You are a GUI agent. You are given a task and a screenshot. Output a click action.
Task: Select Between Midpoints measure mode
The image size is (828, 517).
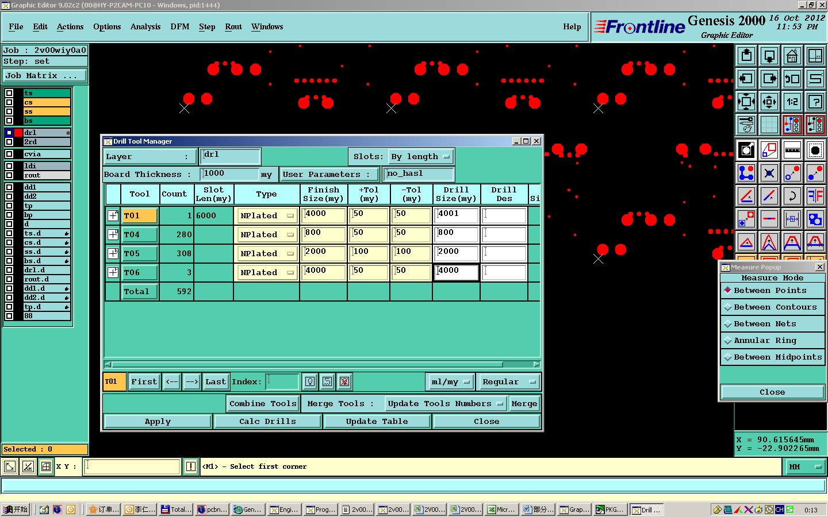[x=773, y=357]
